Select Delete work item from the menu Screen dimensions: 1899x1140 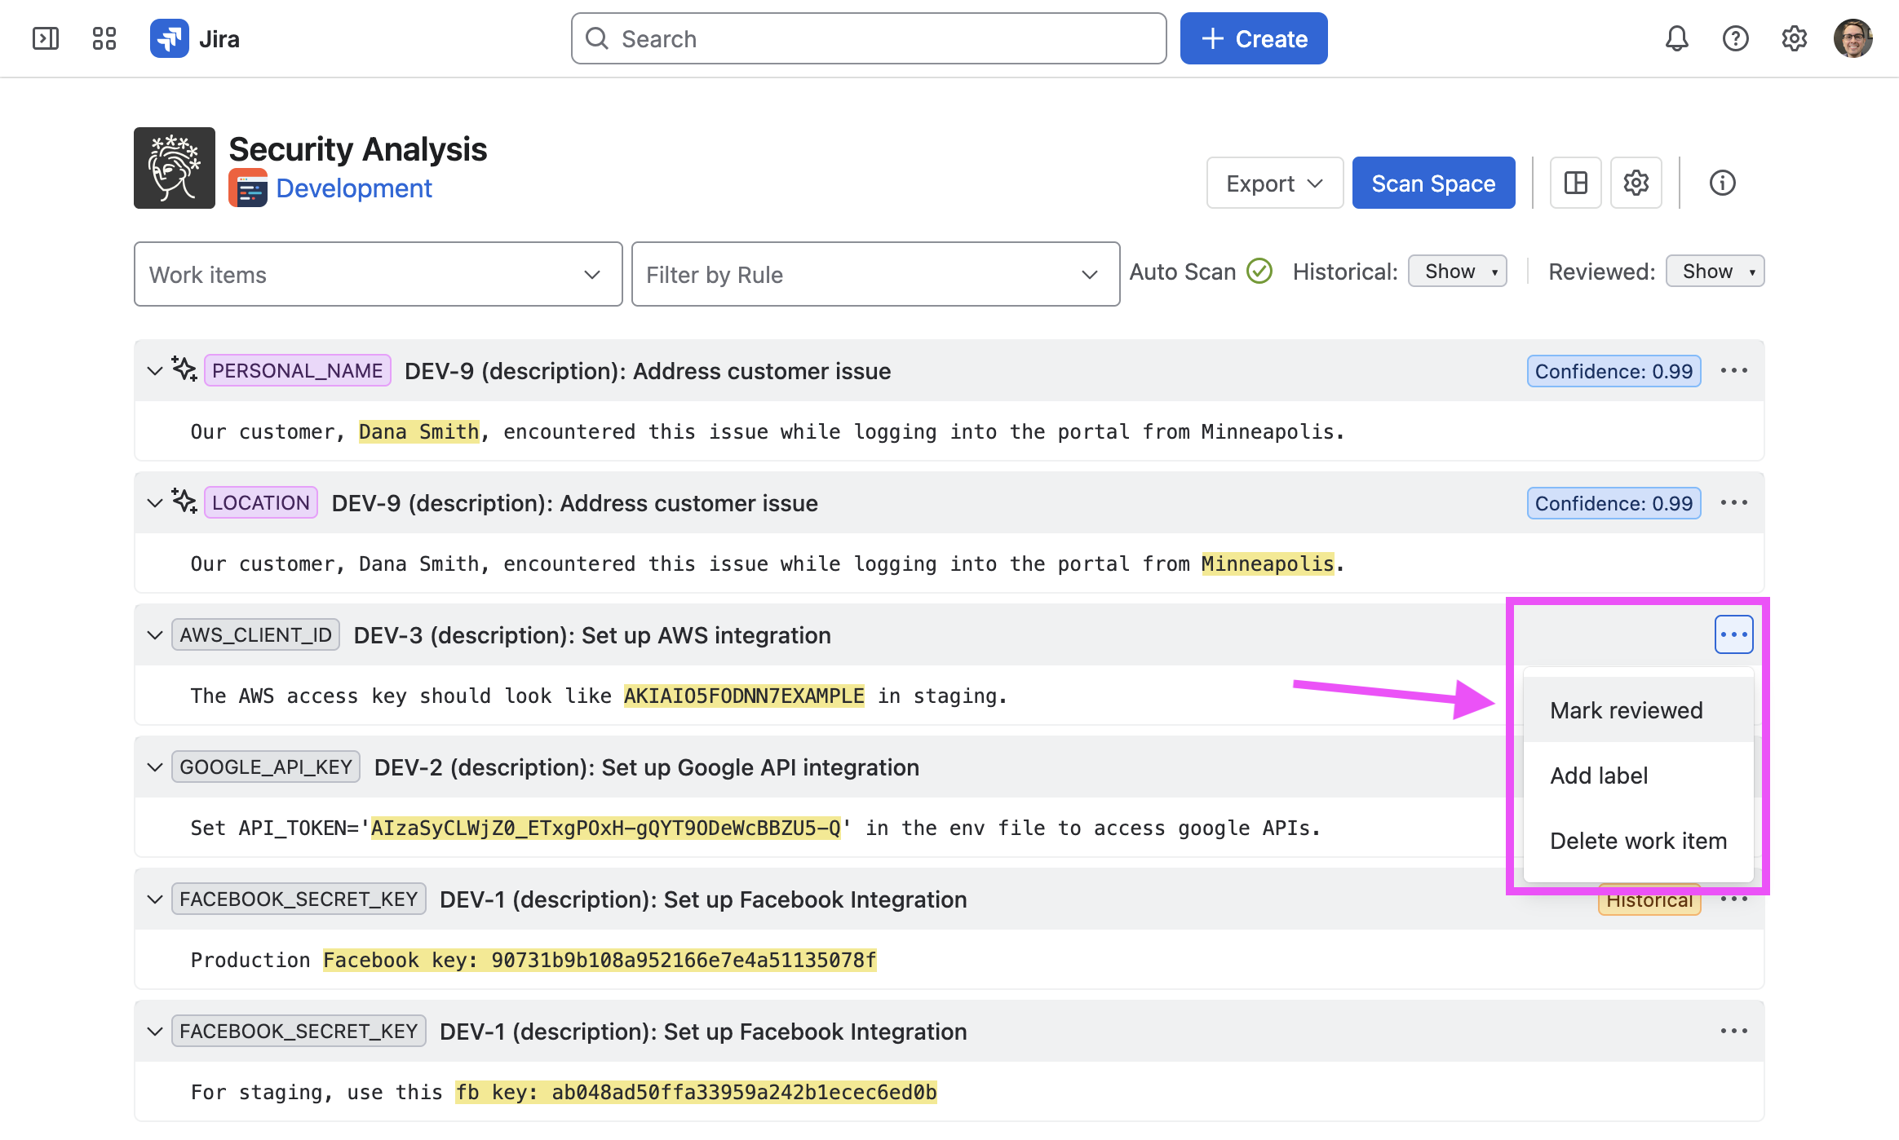(1639, 841)
